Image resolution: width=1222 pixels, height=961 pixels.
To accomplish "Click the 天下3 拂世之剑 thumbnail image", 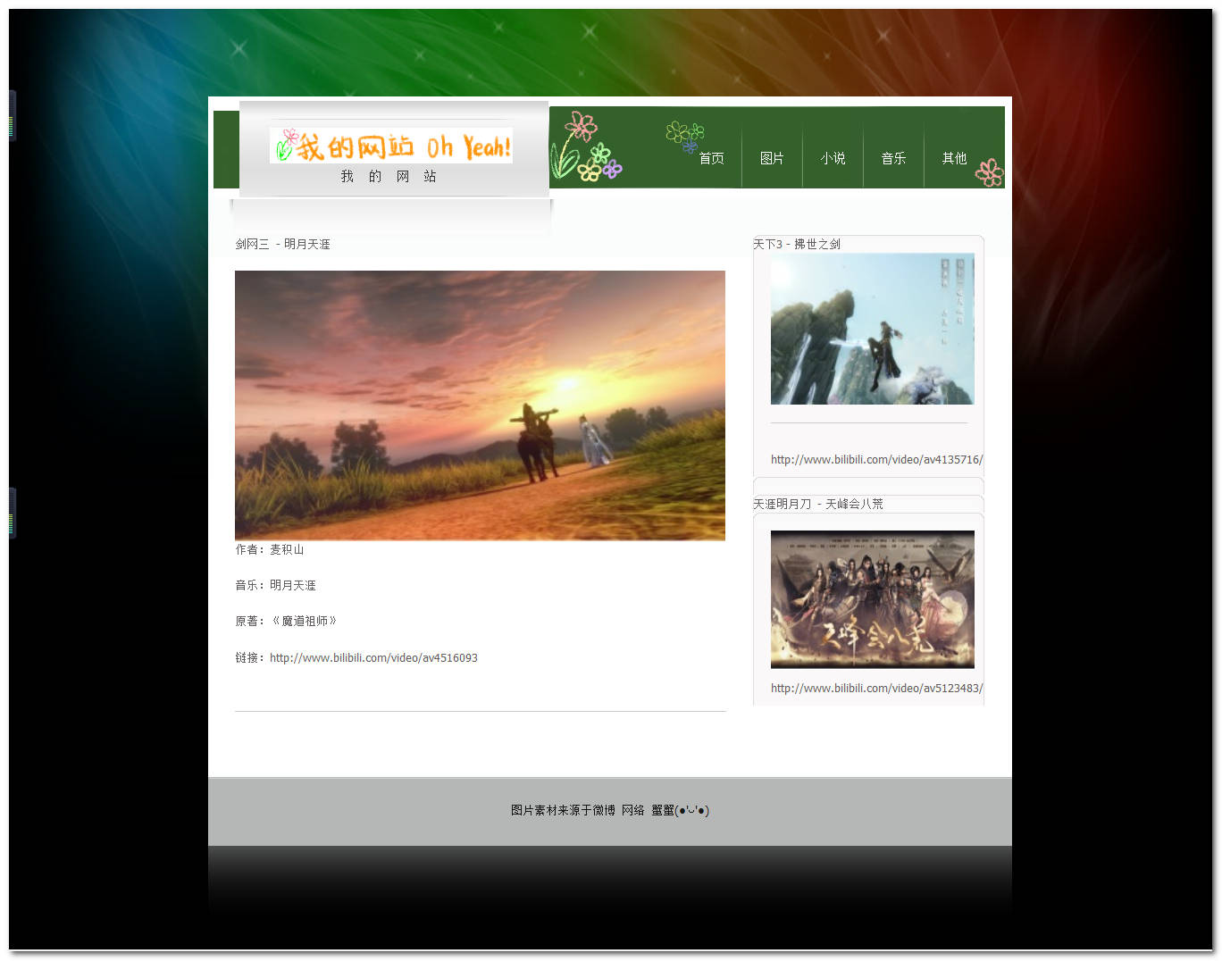I will [872, 329].
